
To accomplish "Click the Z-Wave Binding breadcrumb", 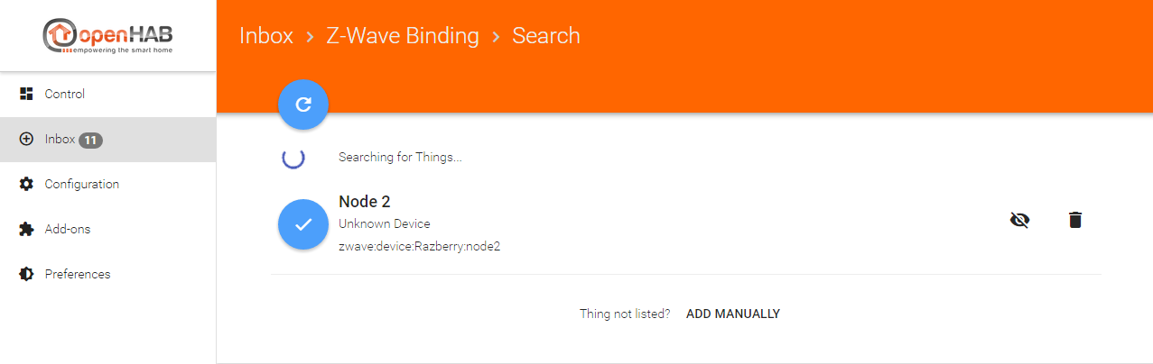I will point(403,36).
